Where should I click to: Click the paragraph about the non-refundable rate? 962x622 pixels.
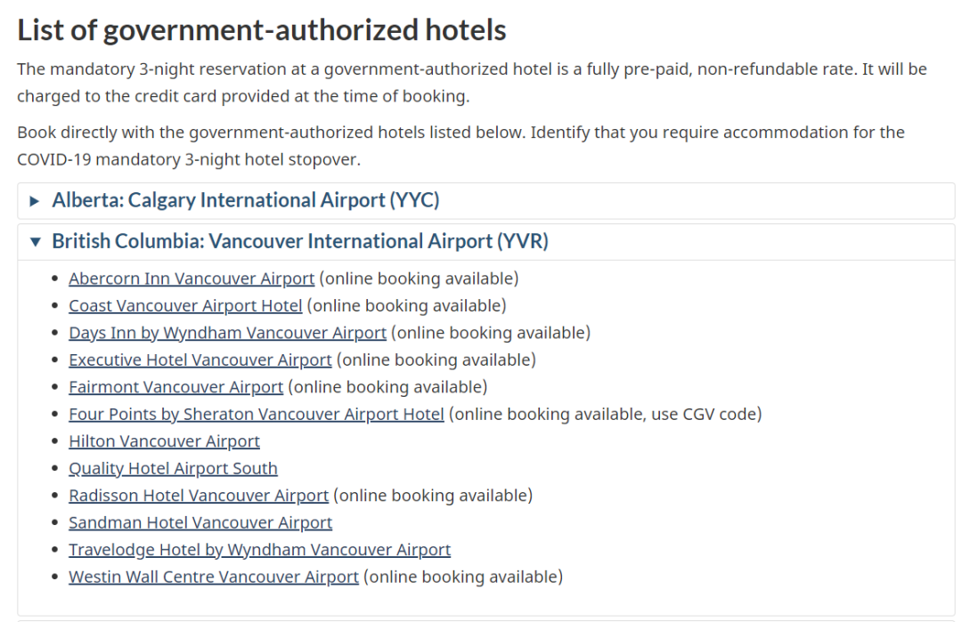coord(471,82)
